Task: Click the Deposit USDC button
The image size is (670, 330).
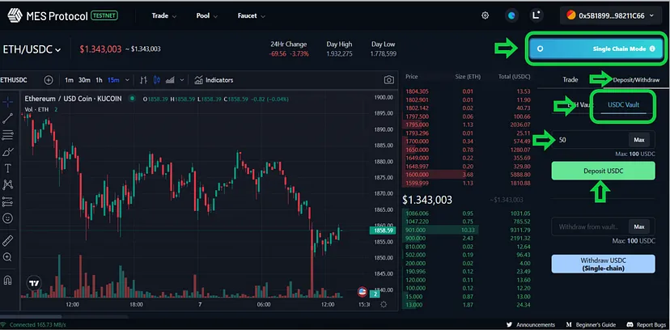Action: (603, 171)
